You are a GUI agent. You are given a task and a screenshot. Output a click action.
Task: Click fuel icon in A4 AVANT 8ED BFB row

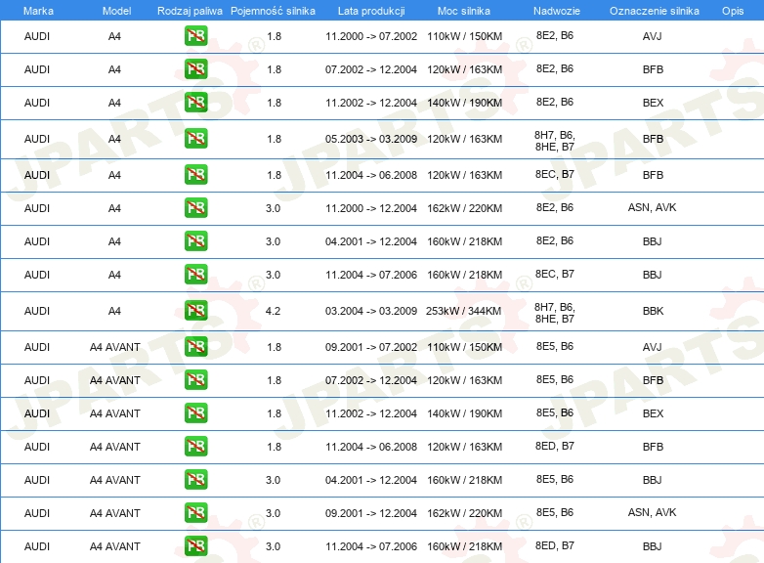pyautogui.click(x=195, y=447)
